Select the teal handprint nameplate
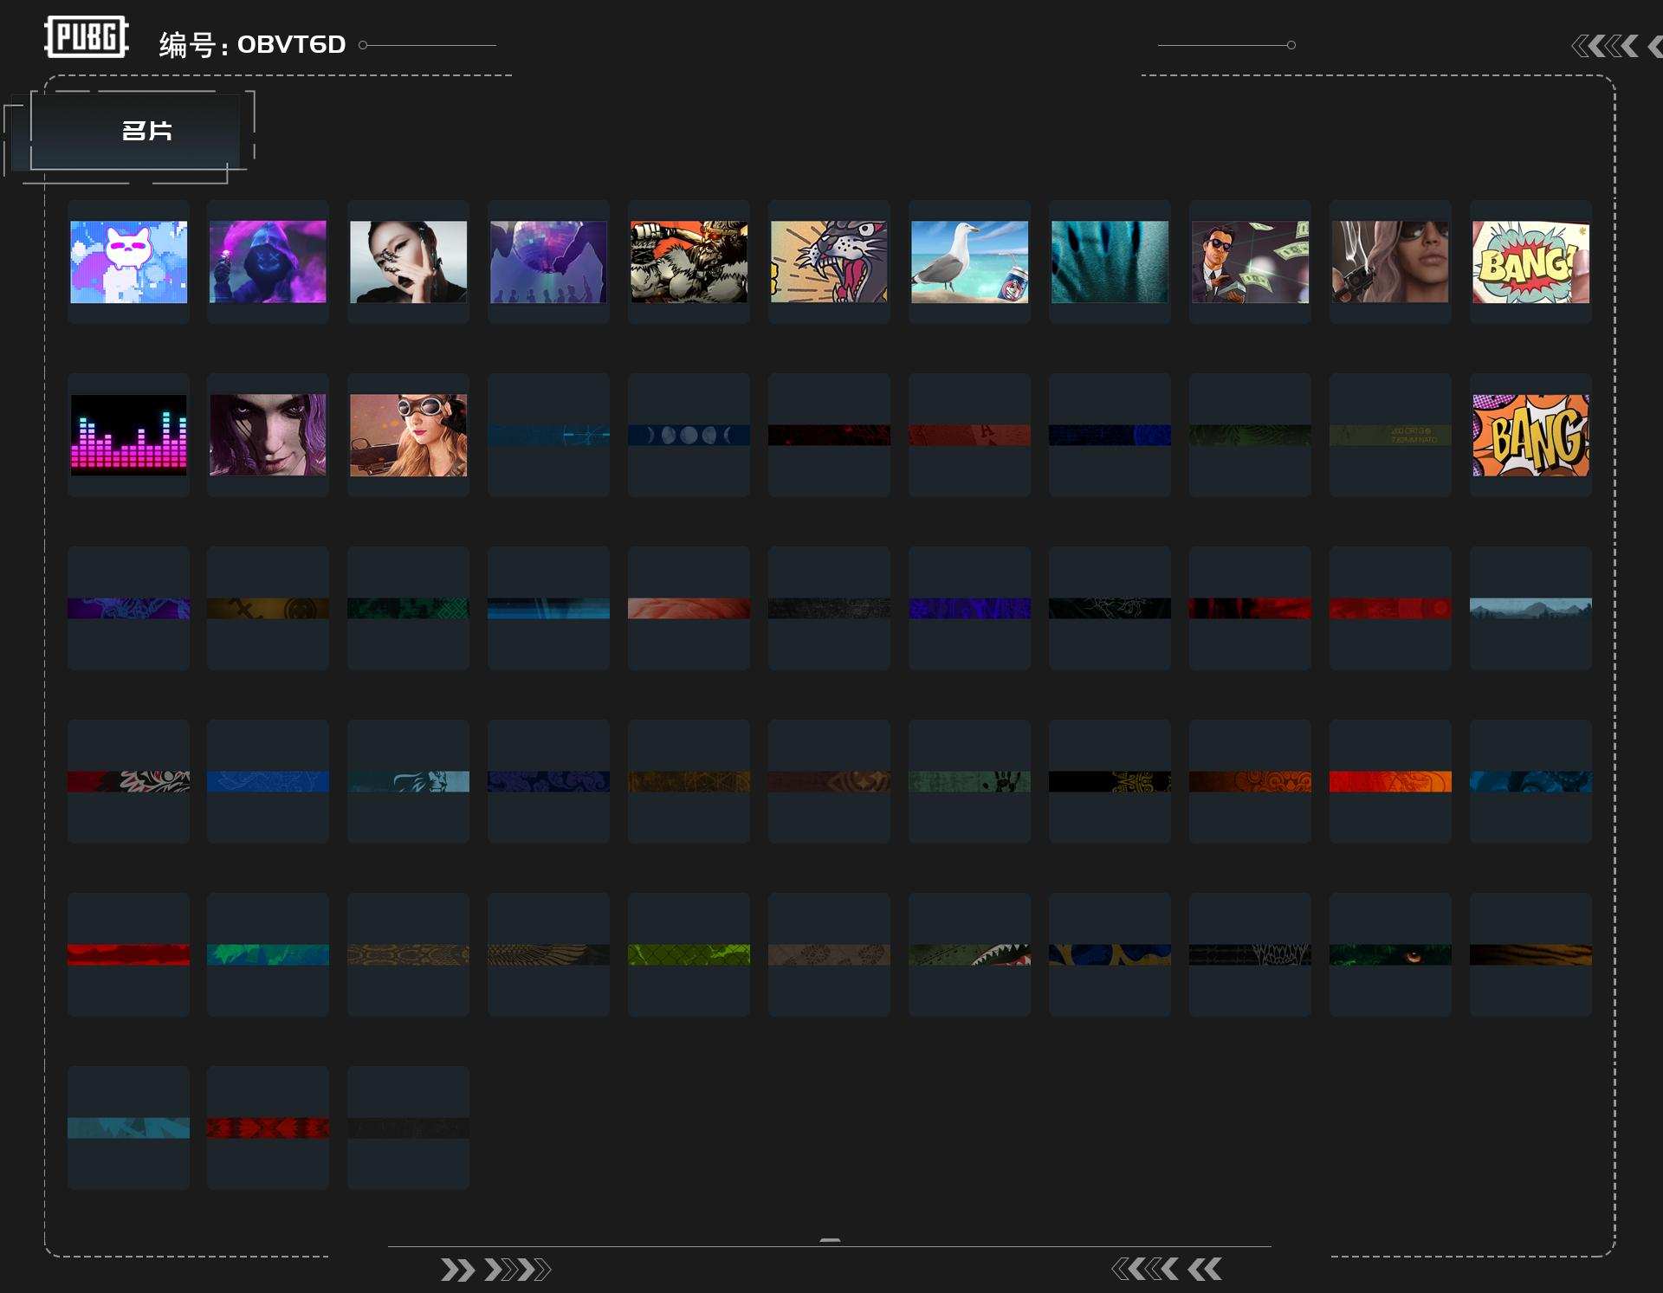 [1110, 262]
